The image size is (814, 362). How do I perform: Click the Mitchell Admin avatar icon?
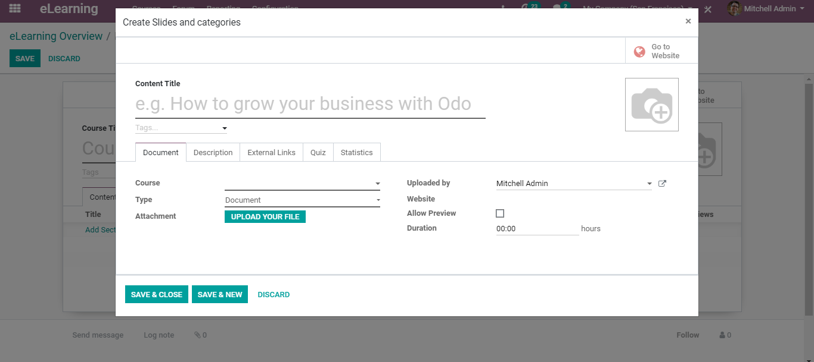[x=734, y=9]
